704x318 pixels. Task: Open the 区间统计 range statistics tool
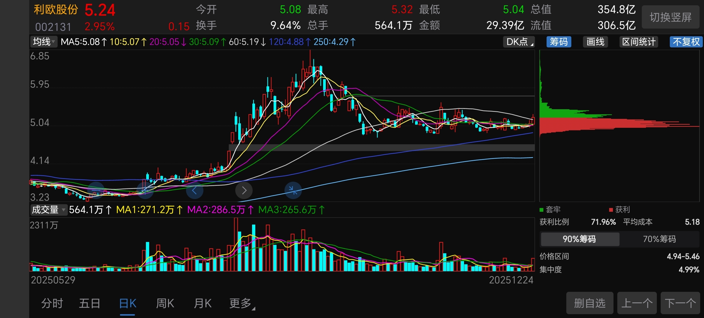639,42
